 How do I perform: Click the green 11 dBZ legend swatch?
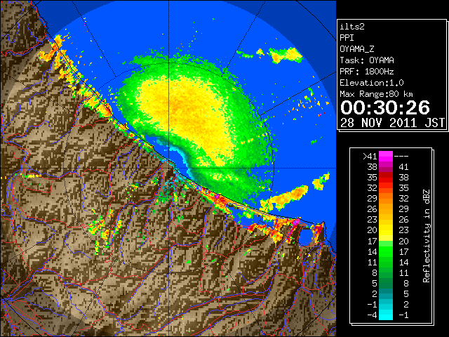point(386,262)
